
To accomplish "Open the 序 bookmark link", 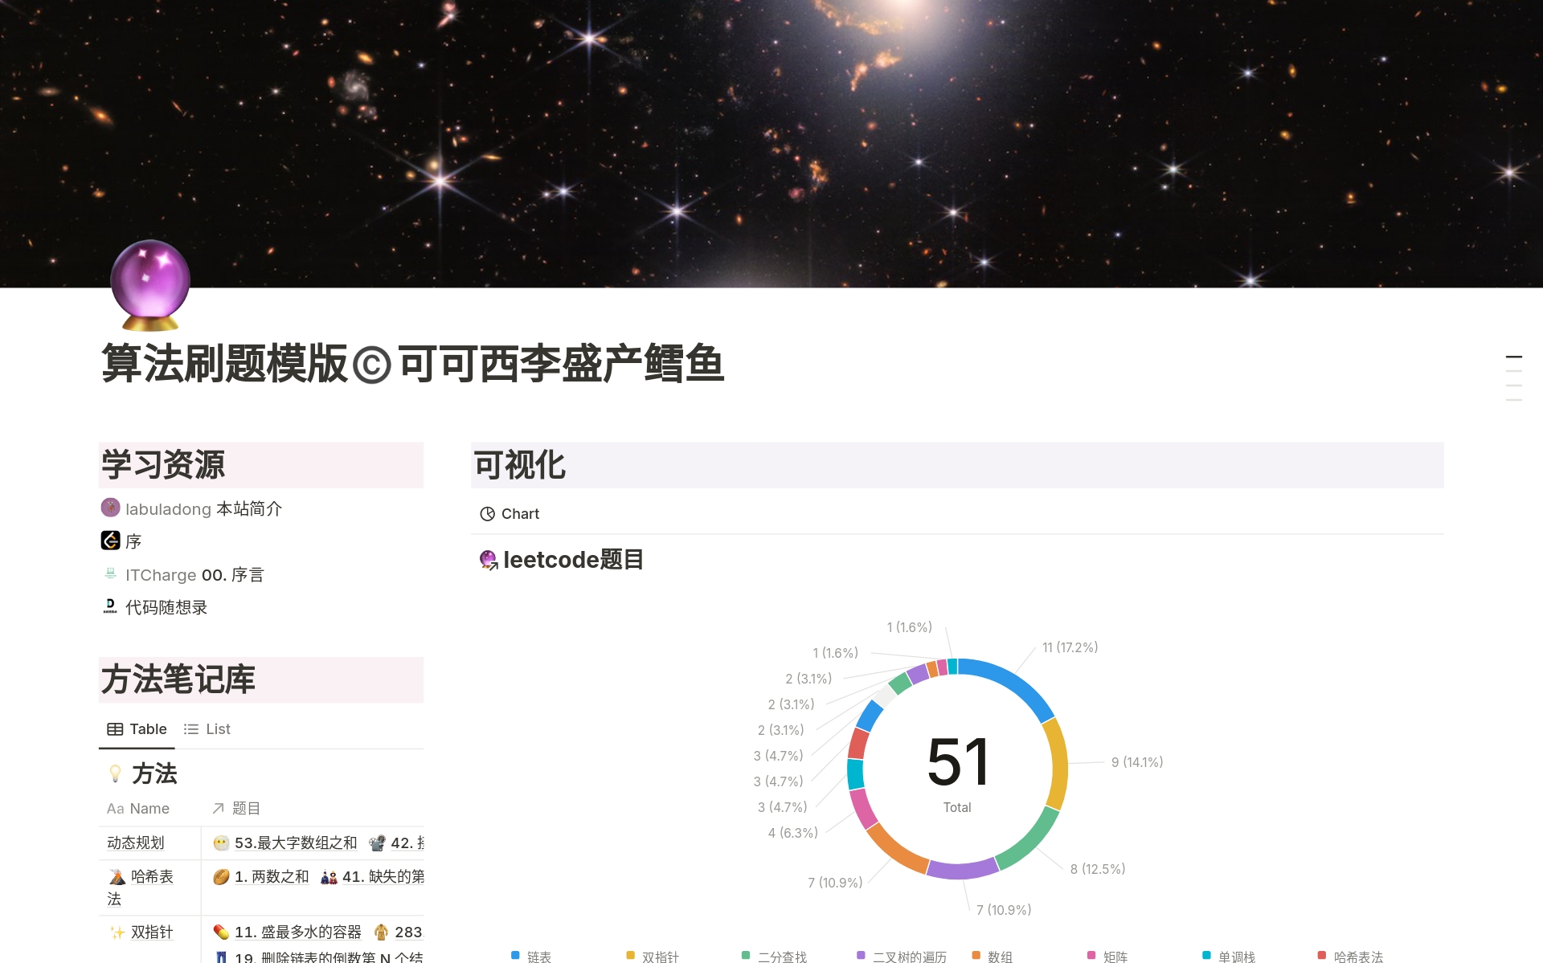I will pyautogui.click(x=133, y=541).
